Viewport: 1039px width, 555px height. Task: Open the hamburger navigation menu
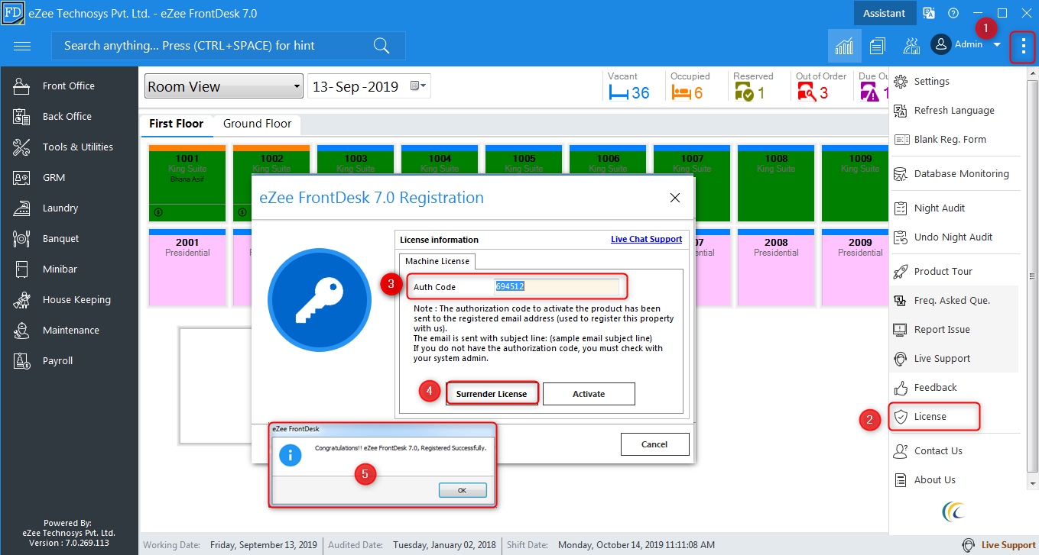pos(22,46)
